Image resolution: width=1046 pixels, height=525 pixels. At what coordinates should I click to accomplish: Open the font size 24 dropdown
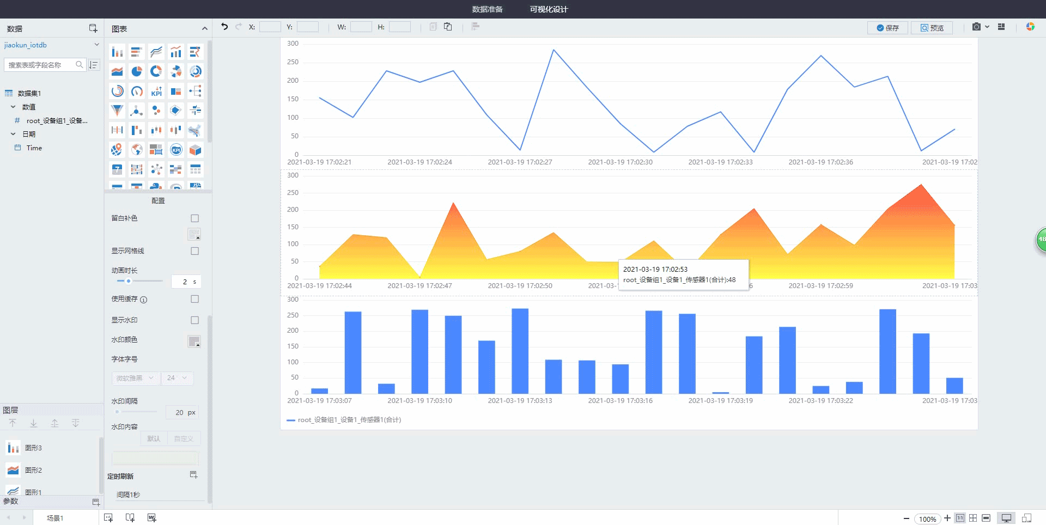pos(177,378)
